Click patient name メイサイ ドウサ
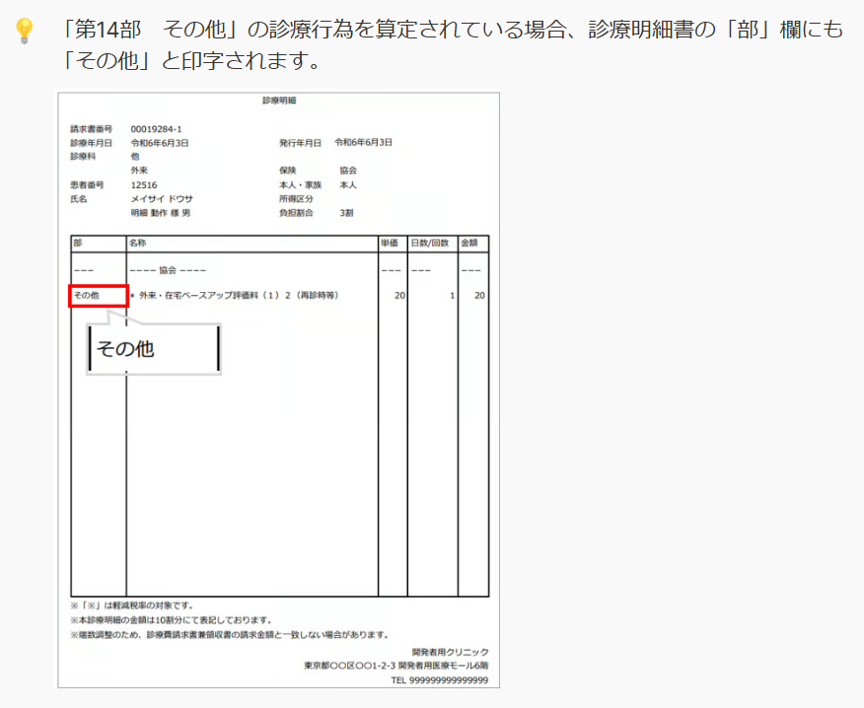The width and height of the screenshot is (864, 708). [162, 199]
